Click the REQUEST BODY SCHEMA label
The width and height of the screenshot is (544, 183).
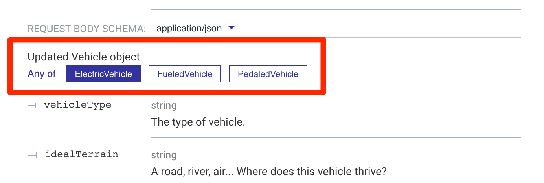[x=86, y=29]
